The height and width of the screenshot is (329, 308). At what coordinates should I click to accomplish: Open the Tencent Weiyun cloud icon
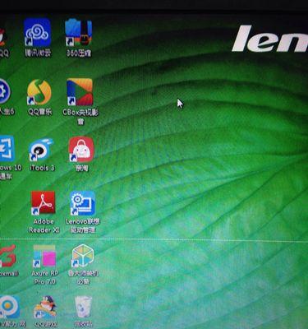coord(38,32)
